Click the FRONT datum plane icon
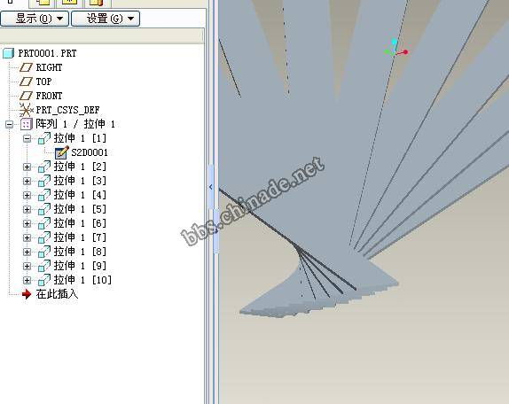Viewport: 509px width, 404px height. [26, 96]
